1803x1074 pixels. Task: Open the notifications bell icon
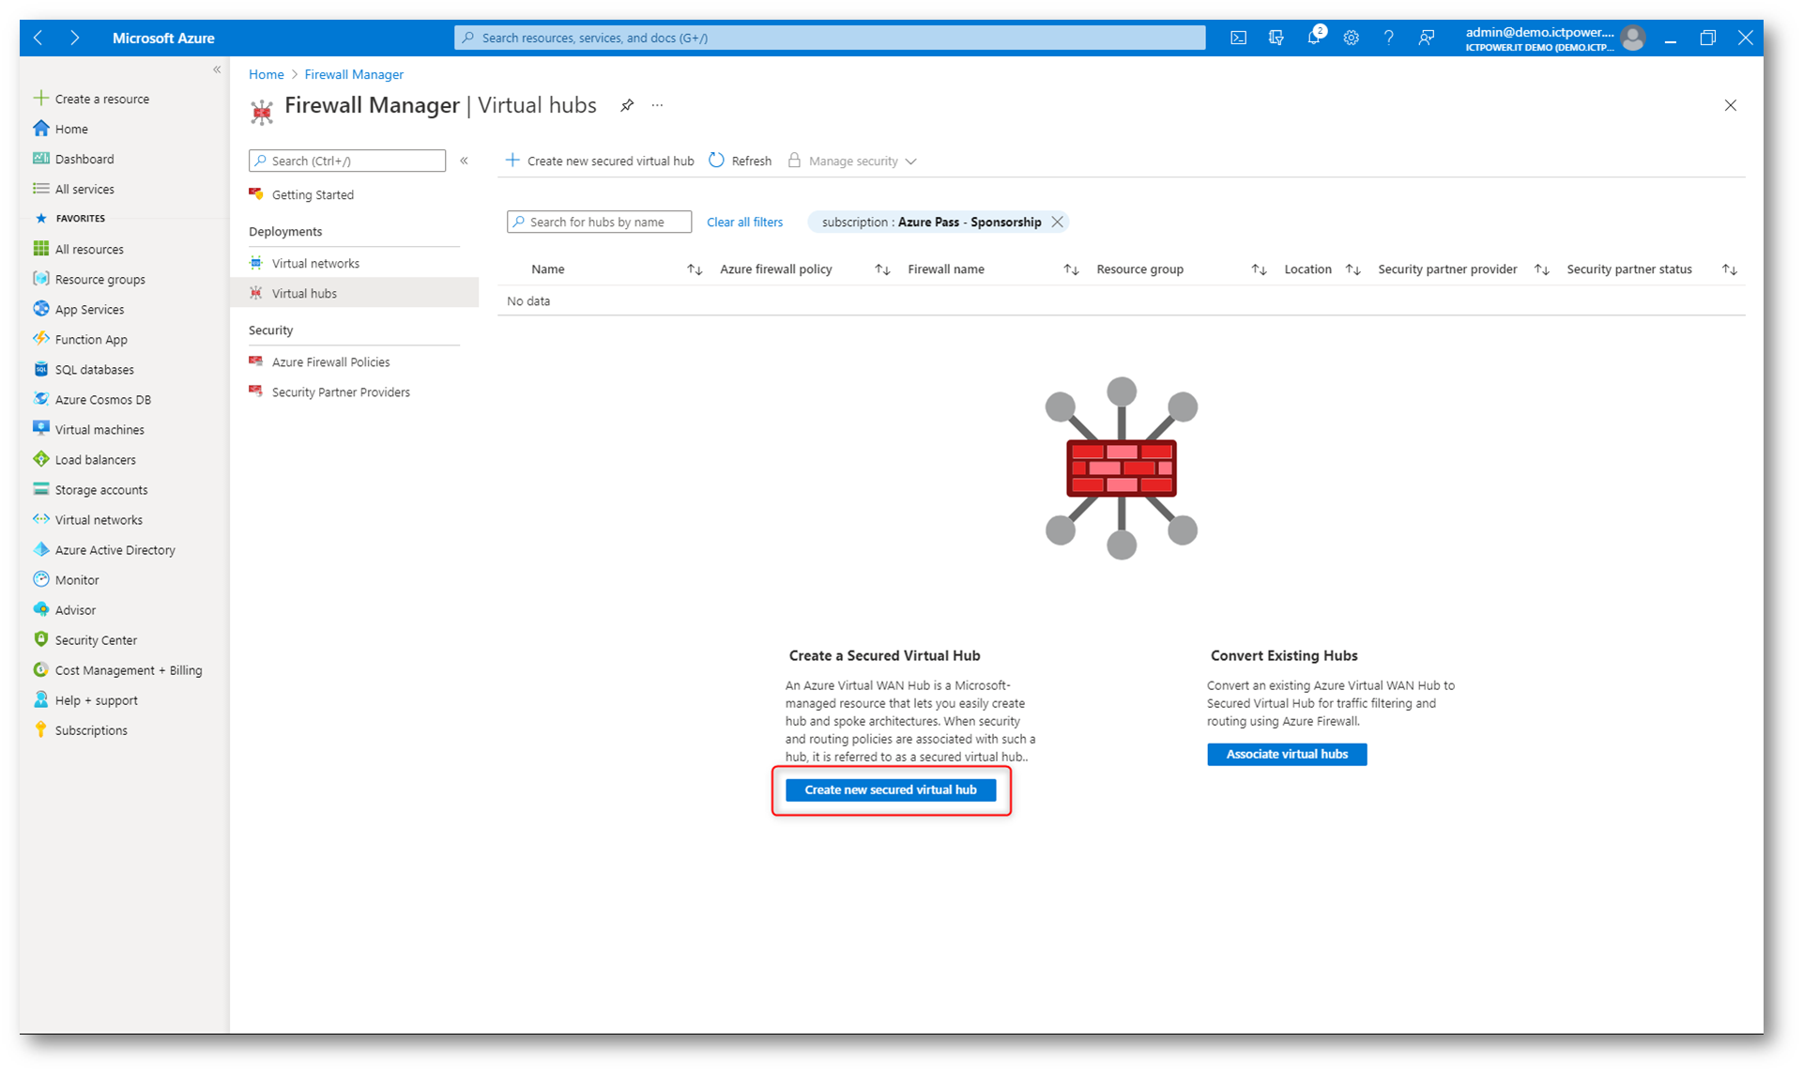point(1313,38)
